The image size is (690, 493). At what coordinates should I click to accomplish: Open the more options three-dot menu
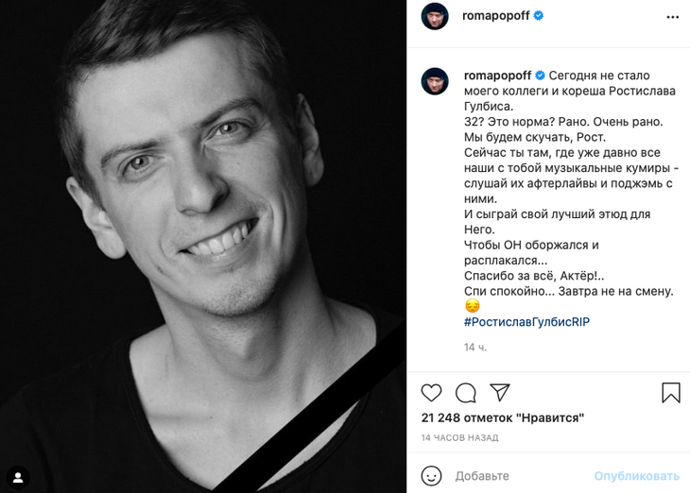[672, 16]
